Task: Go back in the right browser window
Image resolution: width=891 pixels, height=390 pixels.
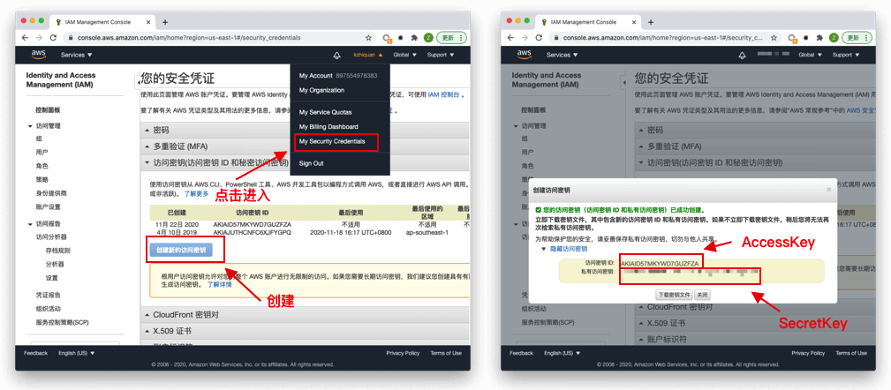Action: coord(510,37)
